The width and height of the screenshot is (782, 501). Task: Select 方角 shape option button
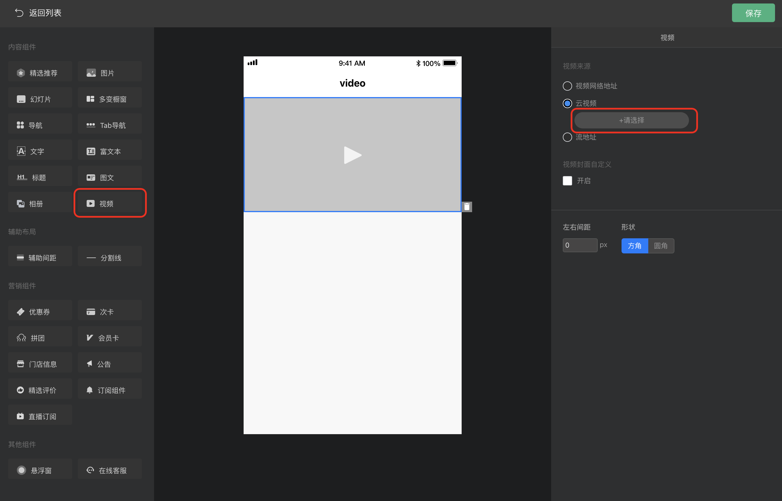[634, 245]
